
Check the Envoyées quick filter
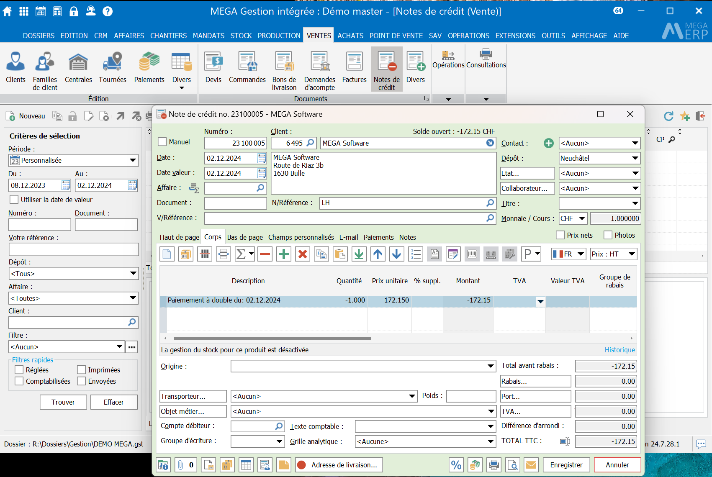[x=82, y=381]
